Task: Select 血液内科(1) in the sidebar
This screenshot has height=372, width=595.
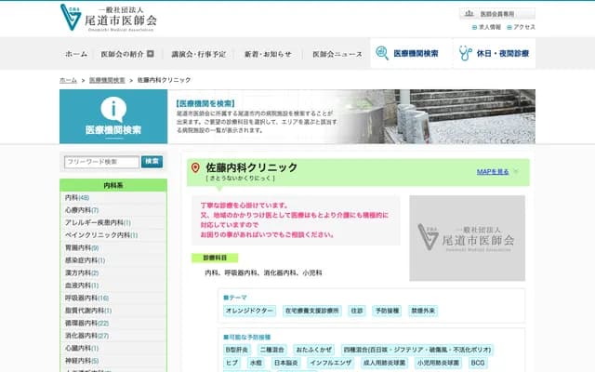Action: [82, 286]
